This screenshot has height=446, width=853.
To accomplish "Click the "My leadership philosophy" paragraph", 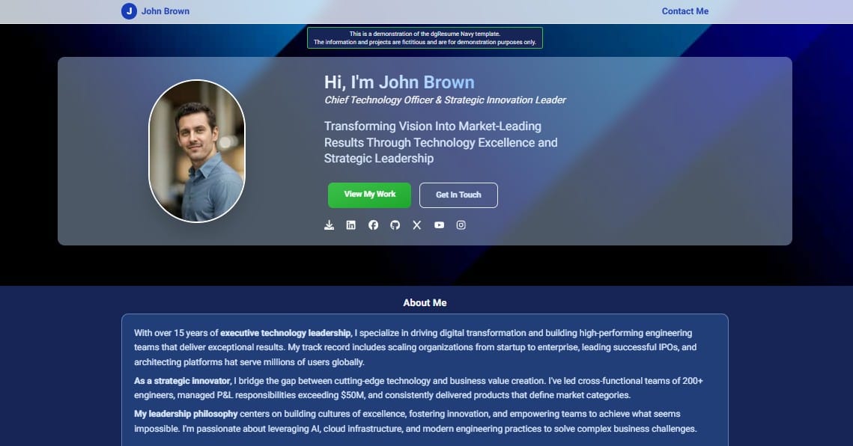I will coord(416,421).
